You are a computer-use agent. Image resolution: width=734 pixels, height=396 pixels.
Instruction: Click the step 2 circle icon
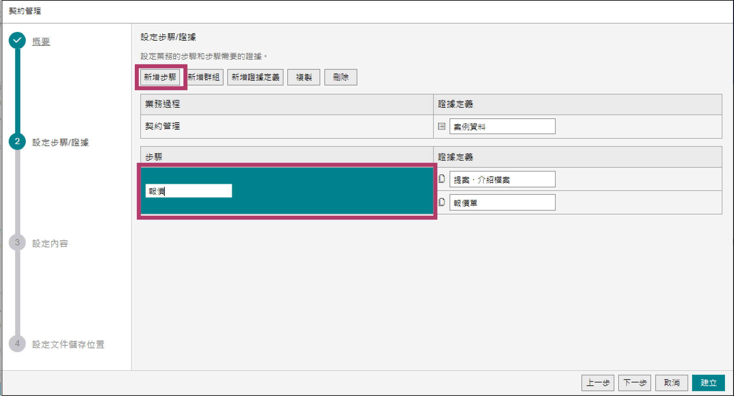17,142
